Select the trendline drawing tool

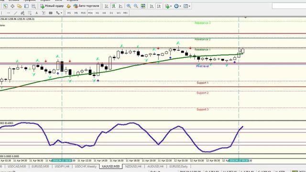click(x=15, y=13)
